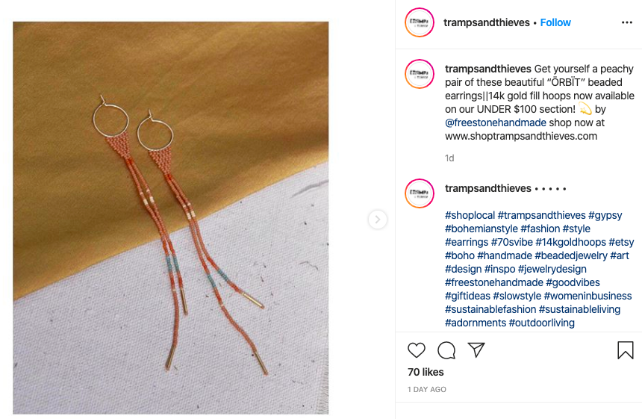Open comments with the speech bubble icon
642x419 pixels.
pos(446,350)
